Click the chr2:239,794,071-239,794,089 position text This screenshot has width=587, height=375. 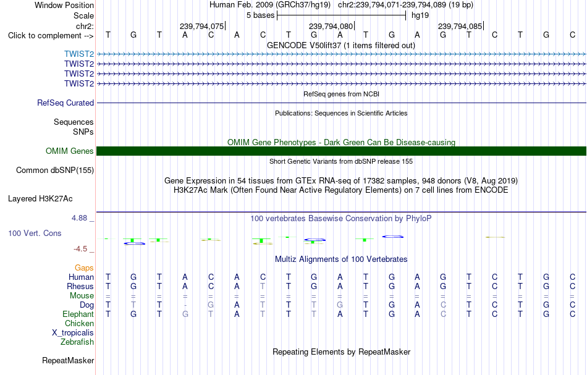pos(405,5)
